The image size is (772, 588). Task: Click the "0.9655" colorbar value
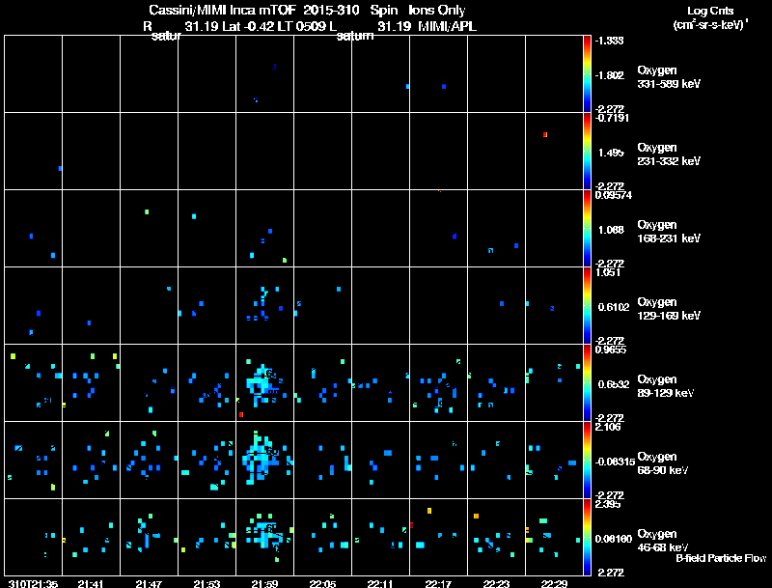[x=611, y=350]
